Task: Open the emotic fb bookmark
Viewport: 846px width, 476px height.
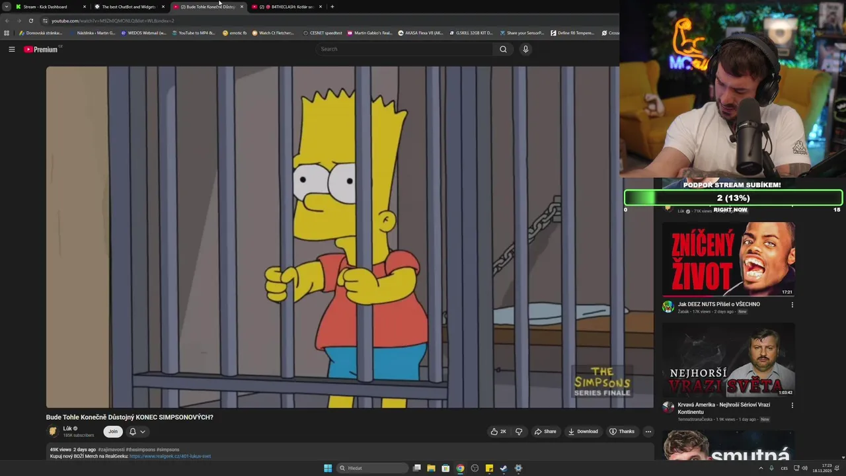Action: click(x=235, y=32)
